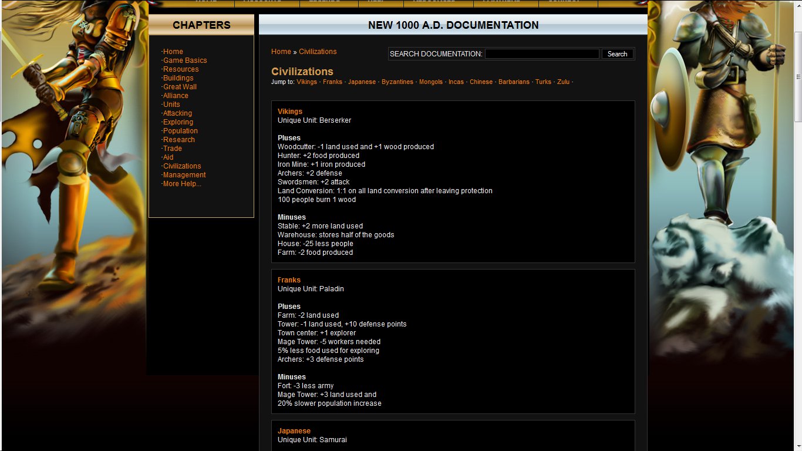Select Incas in the Jump to list
This screenshot has width=802, height=451.
coord(456,82)
